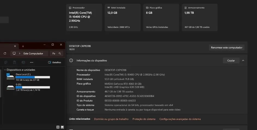Open a new Explorer tab with plus
Screen dimensions: 257x130
[23, 46]
